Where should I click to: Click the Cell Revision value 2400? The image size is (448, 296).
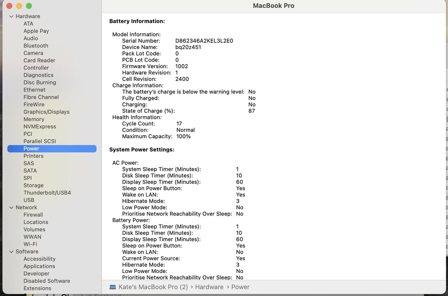(182, 79)
